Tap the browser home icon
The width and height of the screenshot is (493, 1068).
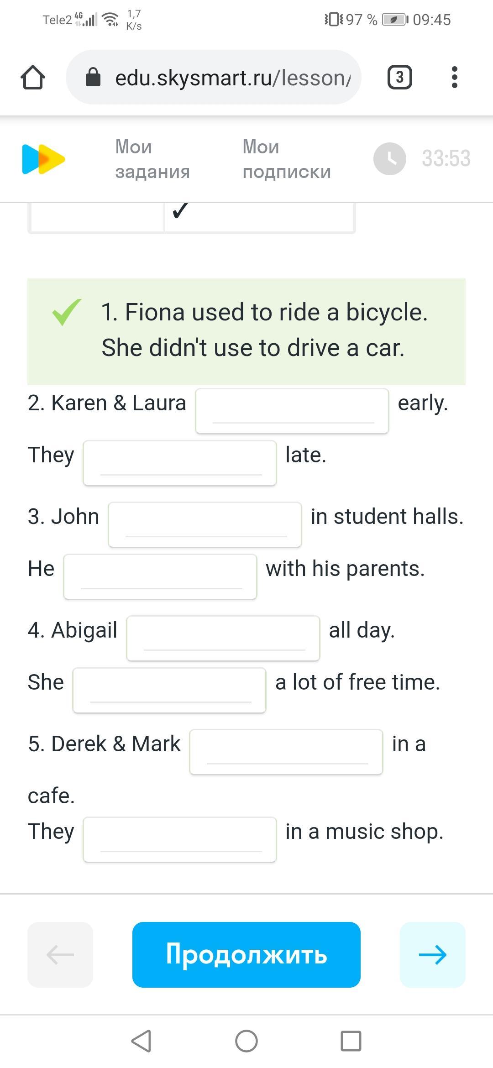click(33, 77)
